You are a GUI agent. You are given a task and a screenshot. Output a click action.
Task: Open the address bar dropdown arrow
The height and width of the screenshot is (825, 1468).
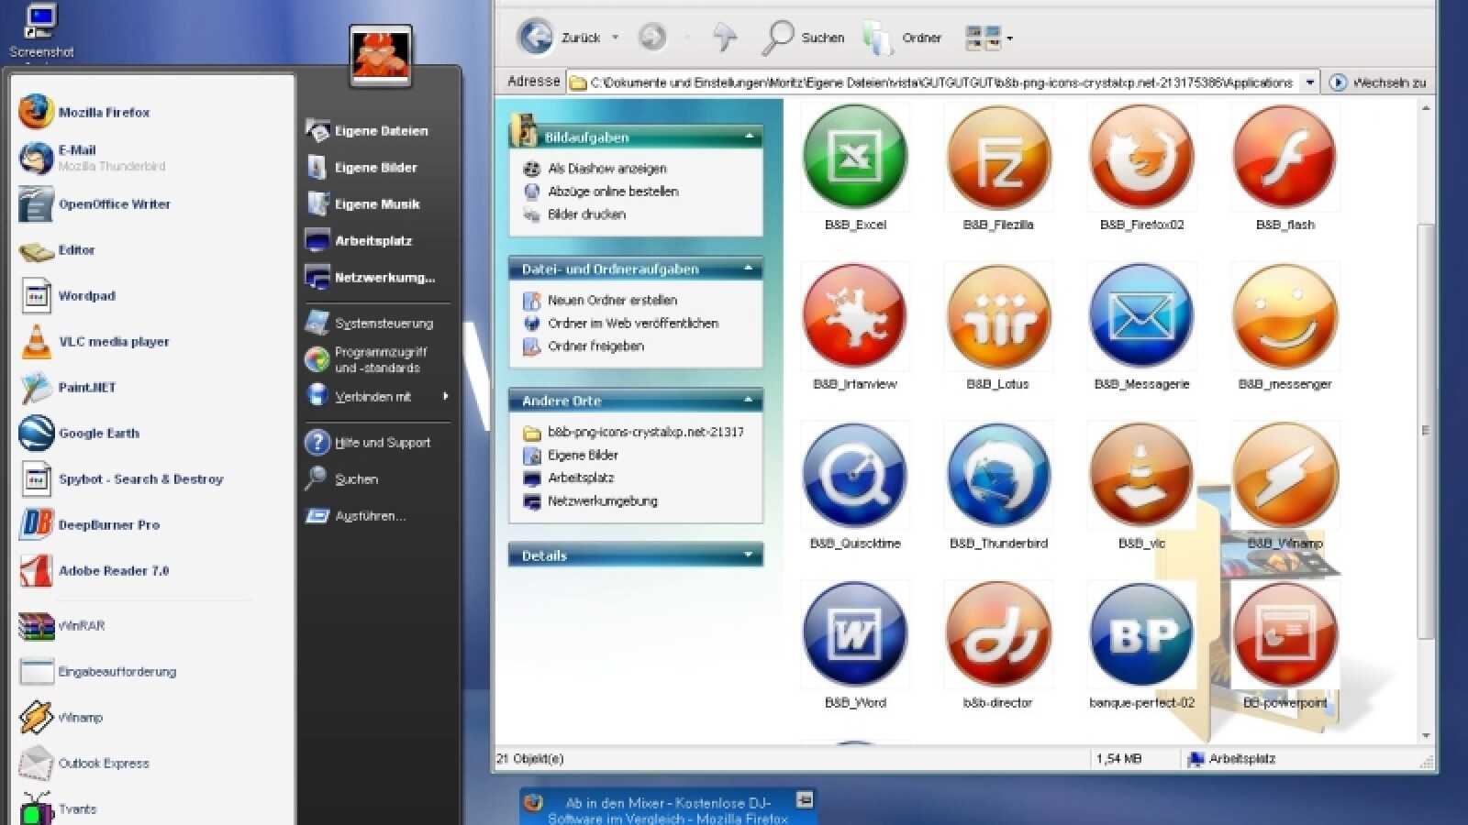tap(1309, 82)
